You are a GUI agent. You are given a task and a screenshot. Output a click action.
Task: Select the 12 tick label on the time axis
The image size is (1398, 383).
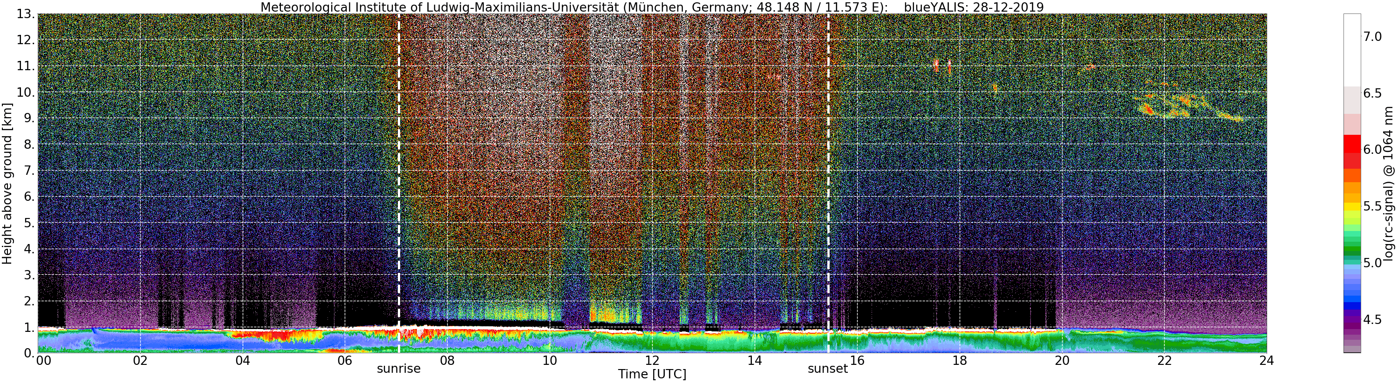point(652,361)
